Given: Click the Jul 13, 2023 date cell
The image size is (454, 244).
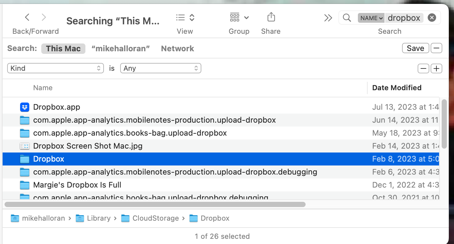Looking at the screenshot, I should (x=406, y=107).
